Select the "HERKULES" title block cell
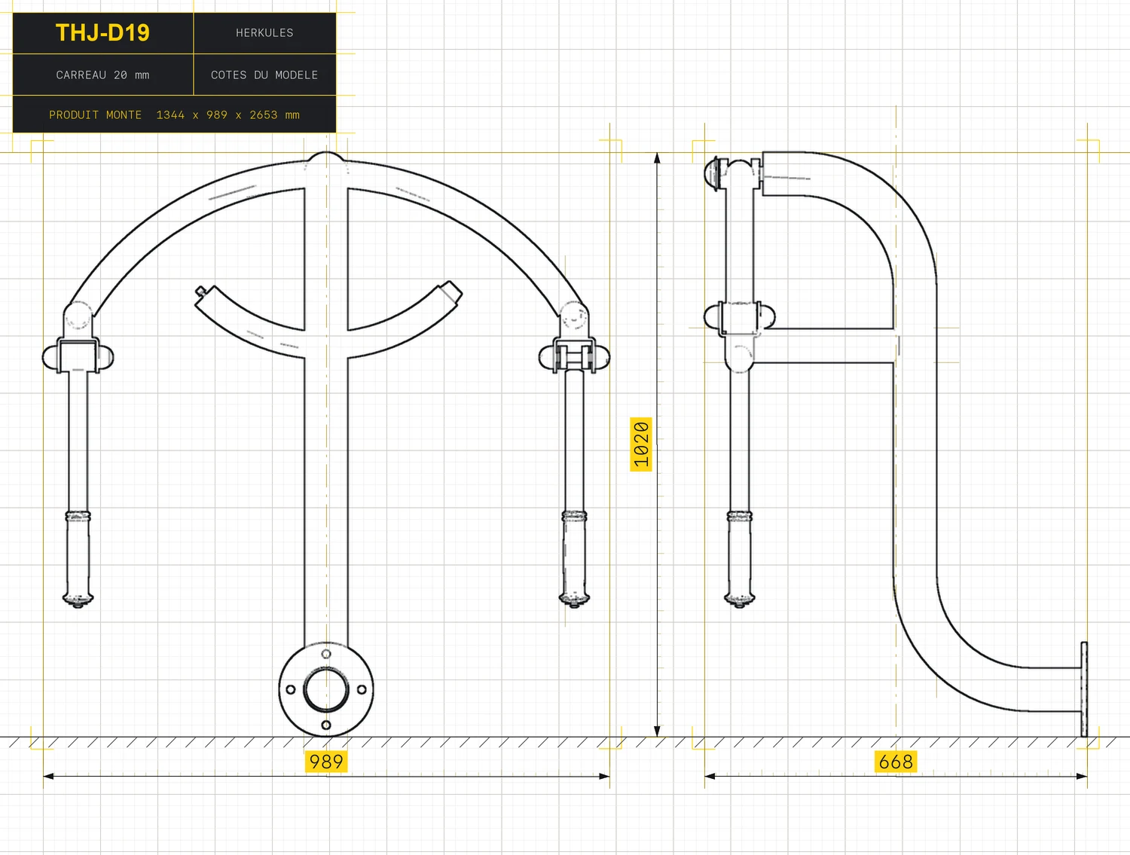 click(x=264, y=33)
